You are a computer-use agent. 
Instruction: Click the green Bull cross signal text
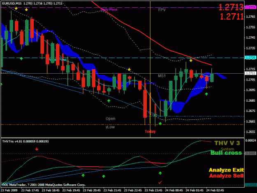click(x=226, y=153)
